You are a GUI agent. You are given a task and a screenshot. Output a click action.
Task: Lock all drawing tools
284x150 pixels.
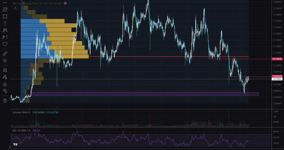pos(5,84)
